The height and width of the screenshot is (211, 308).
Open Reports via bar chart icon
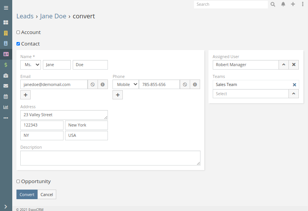(x=6, y=107)
